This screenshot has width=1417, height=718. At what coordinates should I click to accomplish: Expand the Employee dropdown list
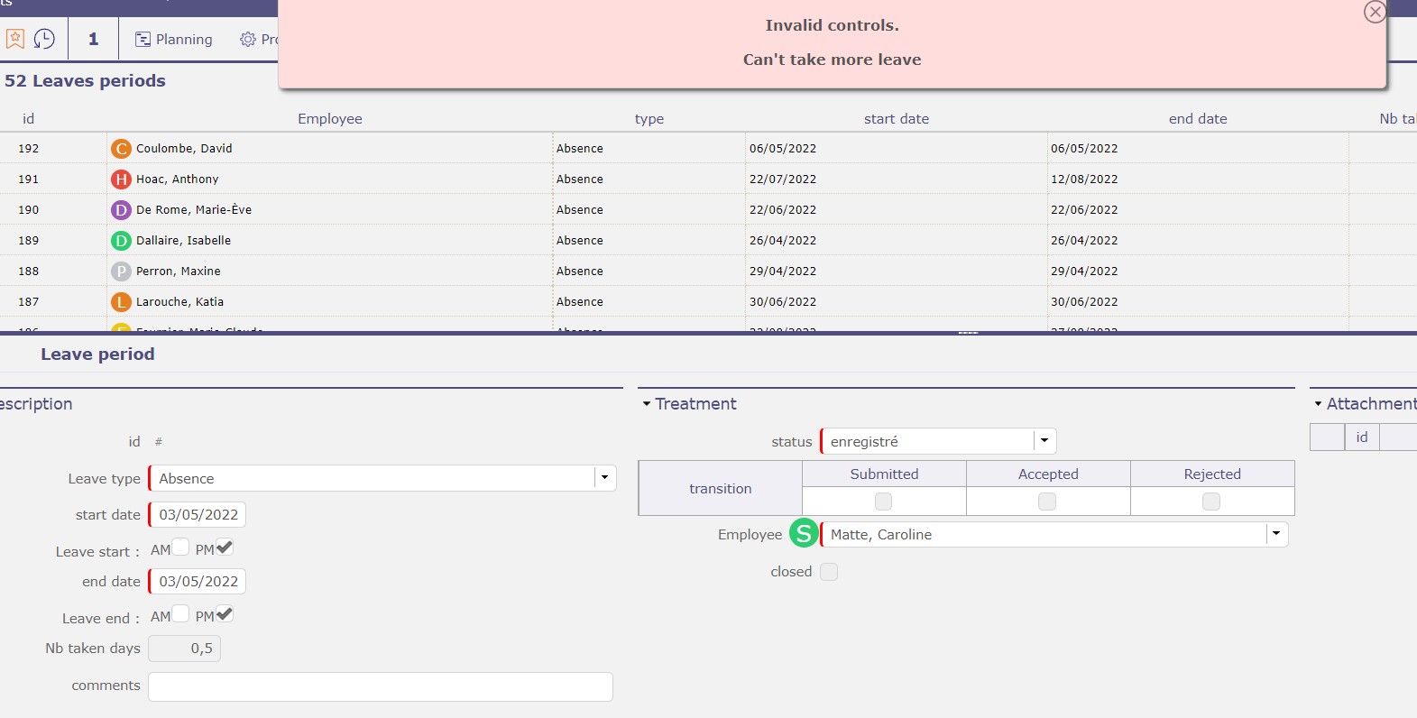tap(1276, 534)
